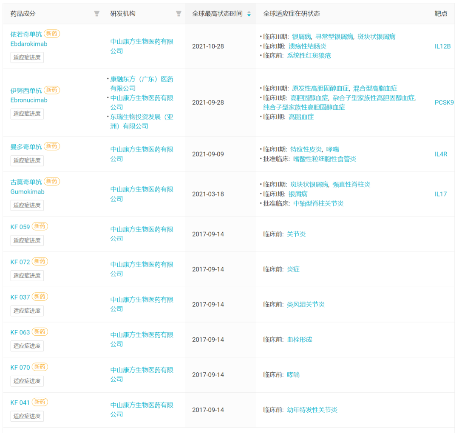Open indication link 系统性红斑狼疮
This screenshot has height=434, width=459.
pyautogui.click(x=309, y=56)
